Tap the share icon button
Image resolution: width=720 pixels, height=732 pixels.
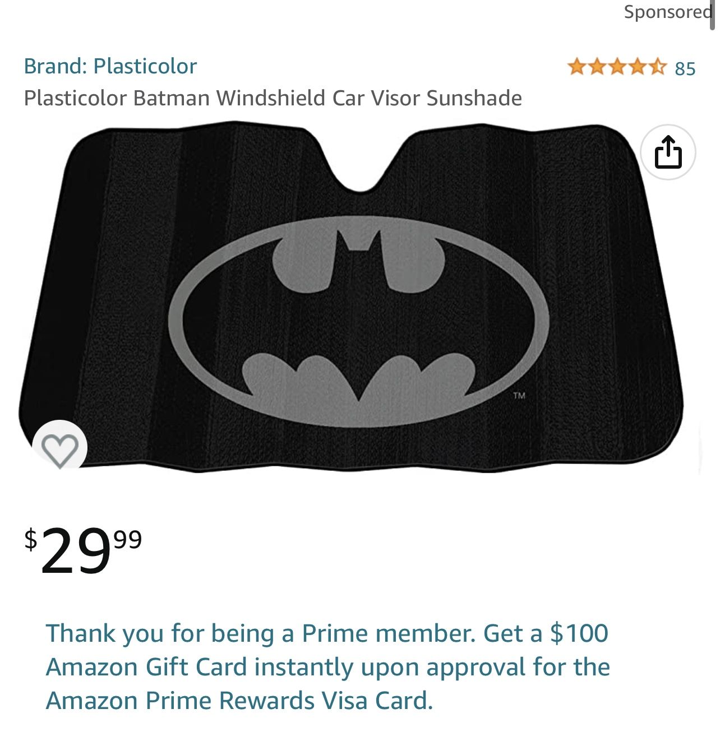coord(668,152)
